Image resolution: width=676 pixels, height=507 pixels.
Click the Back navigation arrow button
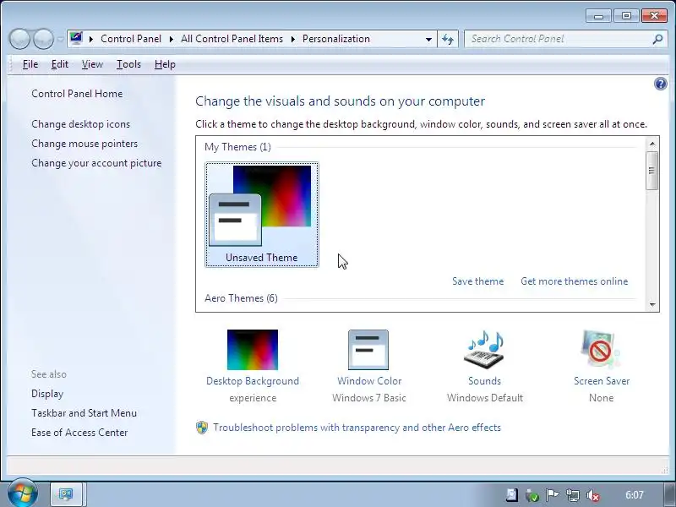coord(19,39)
